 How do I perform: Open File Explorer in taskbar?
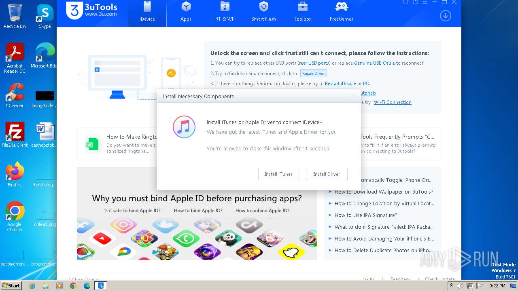(x=46, y=286)
